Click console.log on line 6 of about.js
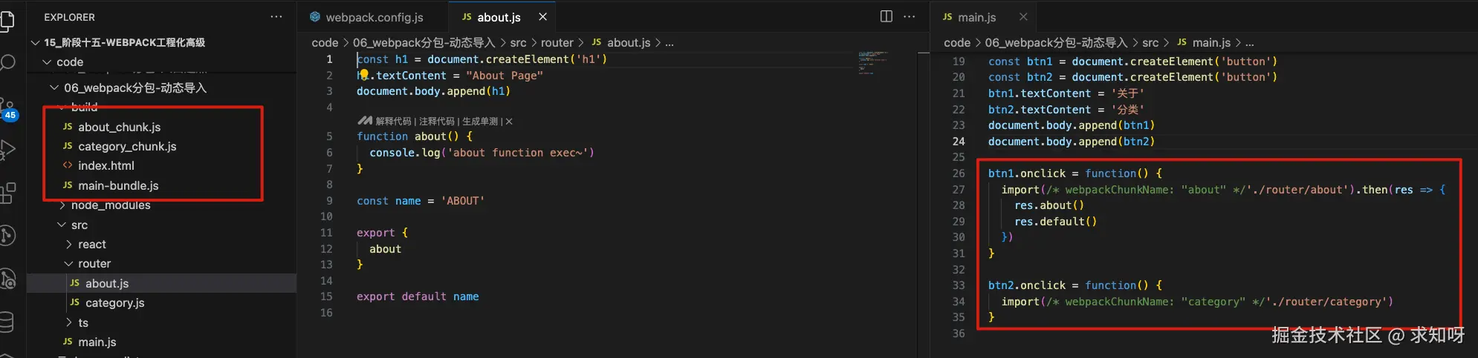 (x=405, y=153)
